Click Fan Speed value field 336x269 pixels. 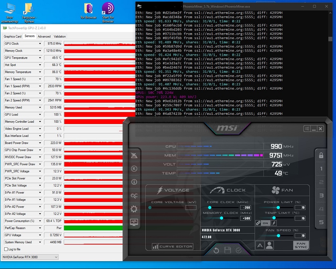300,236
